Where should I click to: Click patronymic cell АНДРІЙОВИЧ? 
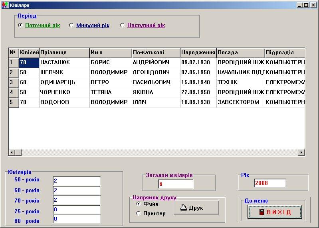pyautogui.click(x=156, y=63)
